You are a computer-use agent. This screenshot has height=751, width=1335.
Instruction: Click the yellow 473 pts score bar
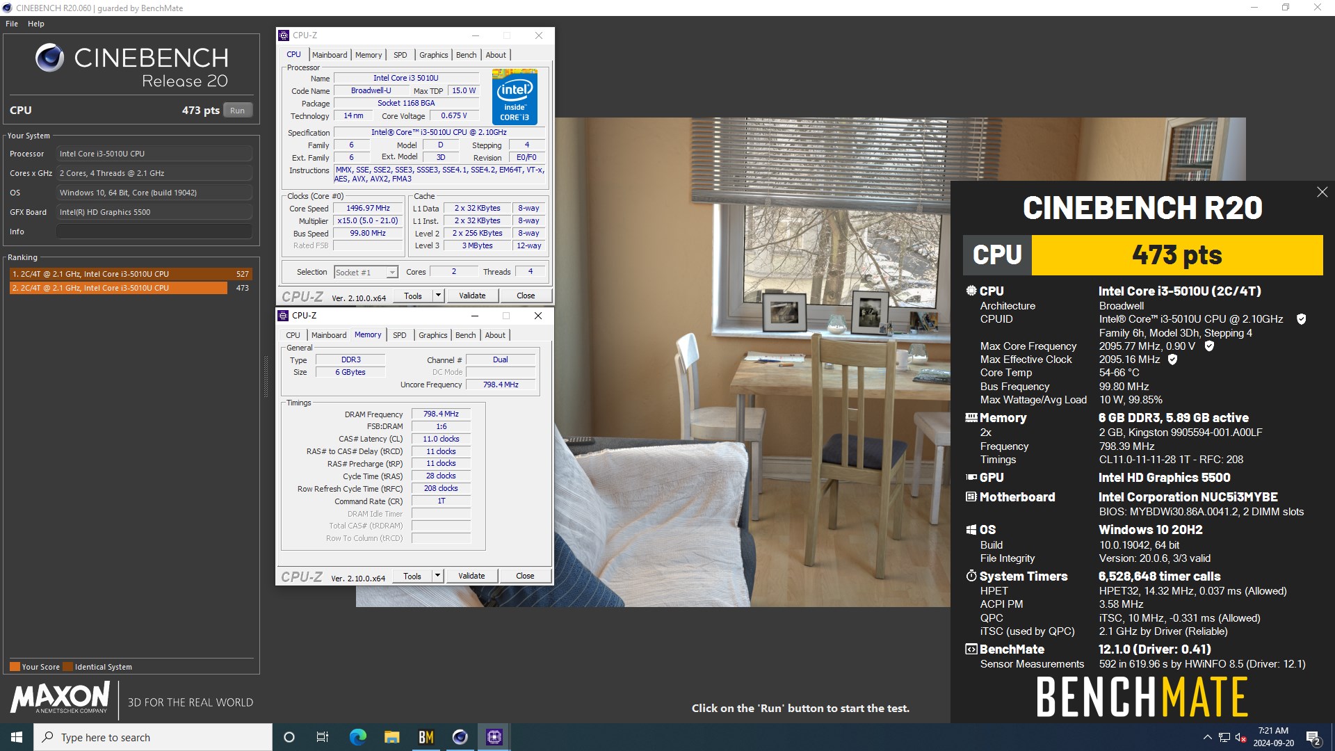click(1176, 255)
